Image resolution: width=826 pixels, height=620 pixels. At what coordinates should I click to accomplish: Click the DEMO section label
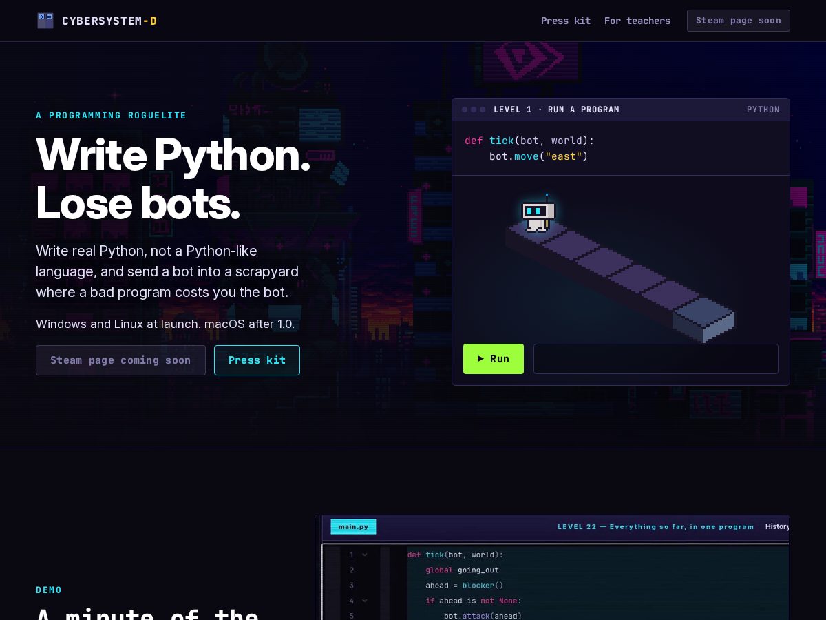point(49,590)
